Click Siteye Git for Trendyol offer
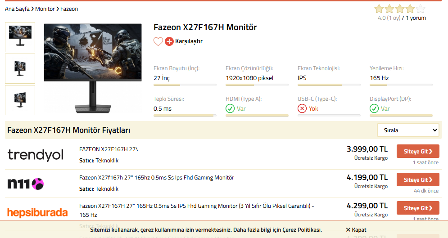Image resolution: width=448 pixels, height=238 pixels. tap(418, 152)
